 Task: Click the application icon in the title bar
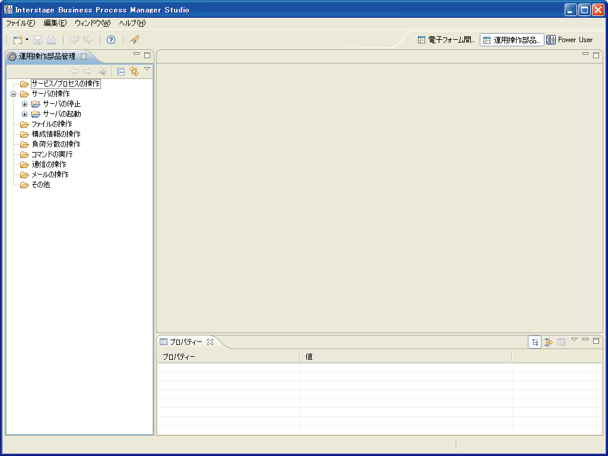click(8, 9)
